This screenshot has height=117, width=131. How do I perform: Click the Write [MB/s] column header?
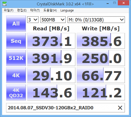pyautogui.click(x=101, y=29)
